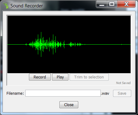The image size is (138, 115).
Task: Click the green footprint app icon
Action: 6,6
